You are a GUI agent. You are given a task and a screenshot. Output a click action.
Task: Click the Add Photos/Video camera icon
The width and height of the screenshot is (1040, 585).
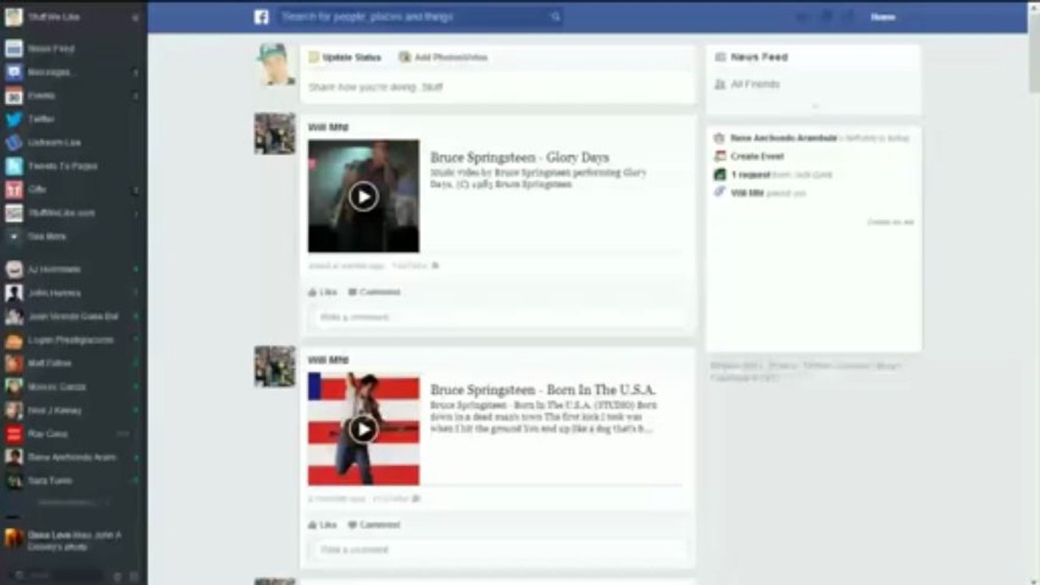click(404, 58)
